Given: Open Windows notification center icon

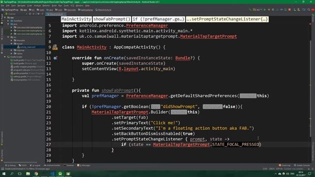Looking at the screenshot, I should (x=310, y=174).
